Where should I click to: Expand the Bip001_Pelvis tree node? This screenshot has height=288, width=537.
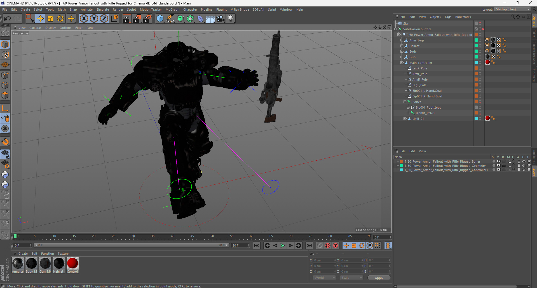pyautogui.click(x=408, y=113)
